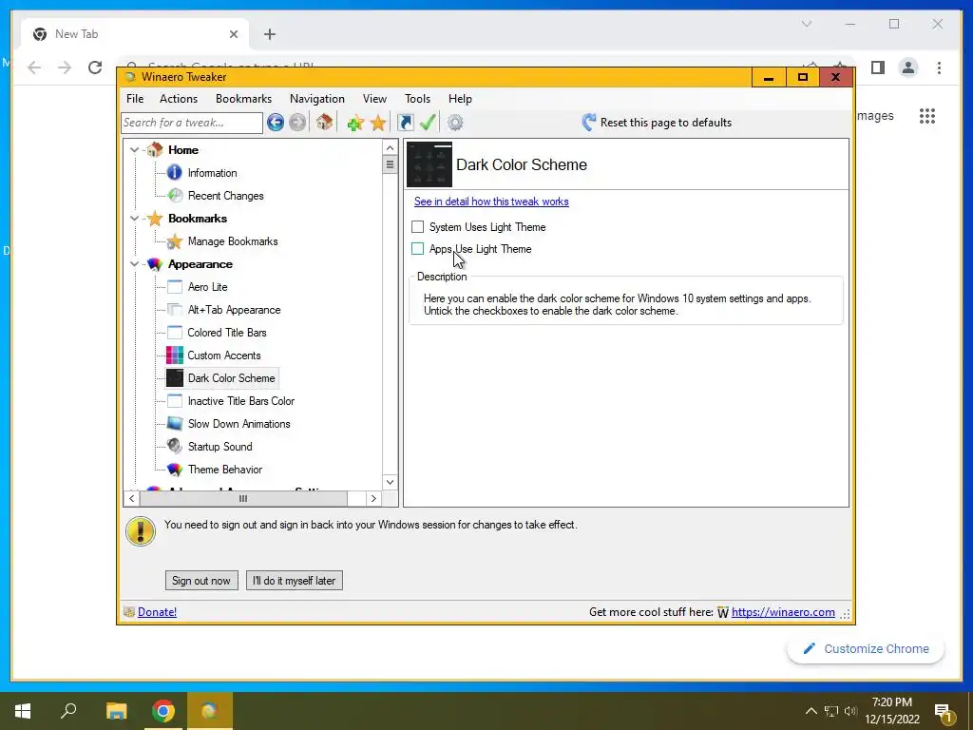Open the Windows Start menu
The image size is (973, 730).
23,711
